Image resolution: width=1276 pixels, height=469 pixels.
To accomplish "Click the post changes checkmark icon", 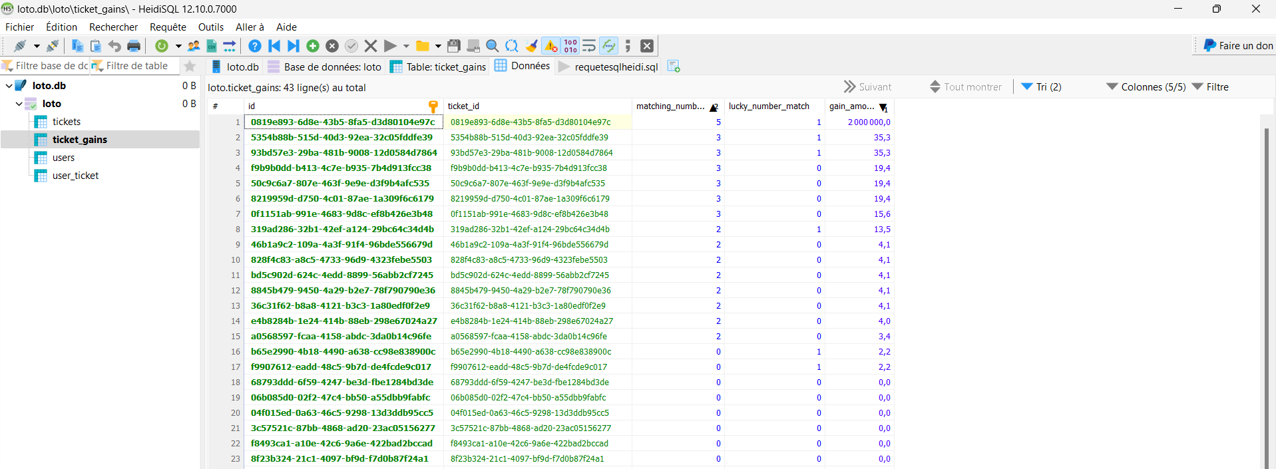I will click(x=351, y=46).
